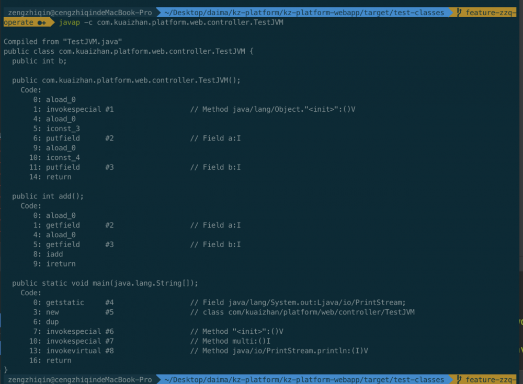Screen dimensions: 523x384
Task: Click the '6: putfield #2' instruction
Action: click(73, 138)
